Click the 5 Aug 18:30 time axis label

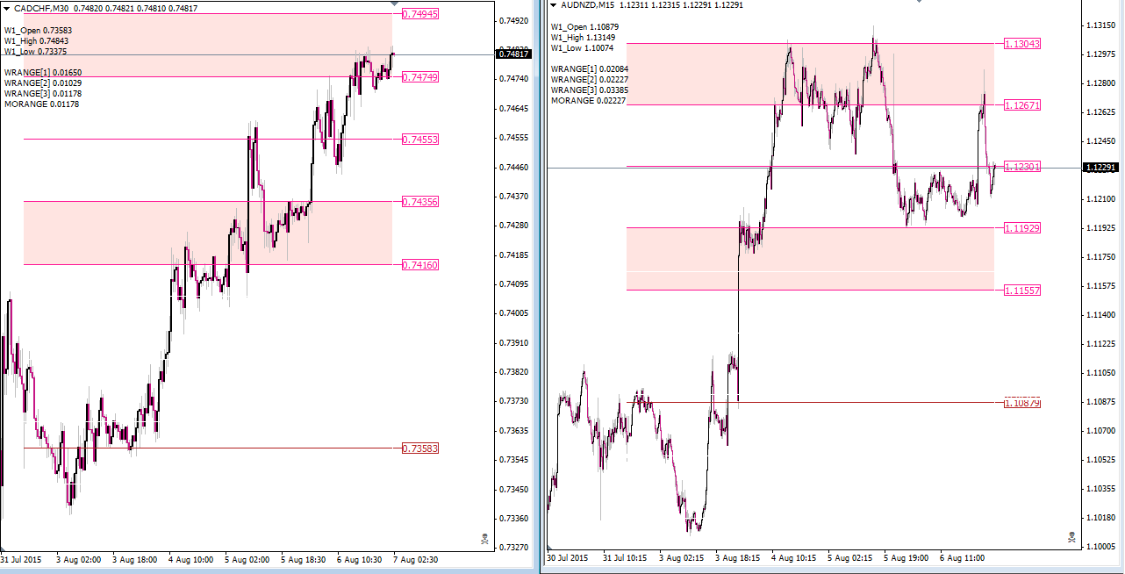tap(304, 559)
